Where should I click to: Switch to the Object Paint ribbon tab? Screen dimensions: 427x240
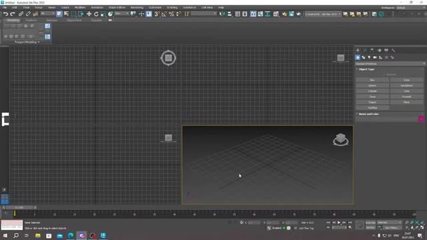(74, 20)
